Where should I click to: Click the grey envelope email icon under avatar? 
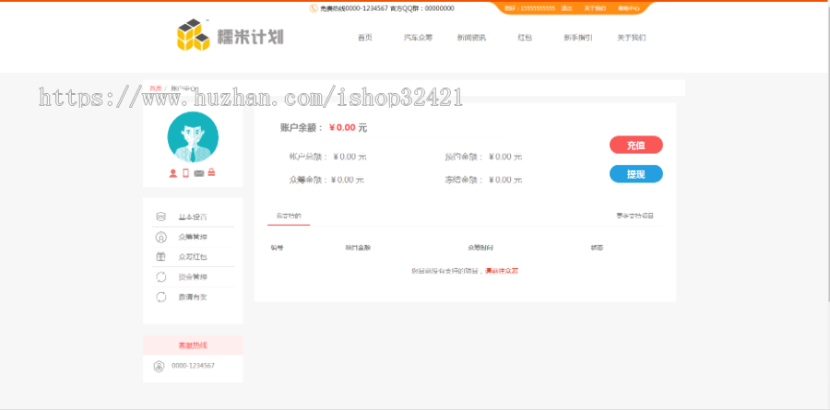pyautogui.click(x=199, y=173)
